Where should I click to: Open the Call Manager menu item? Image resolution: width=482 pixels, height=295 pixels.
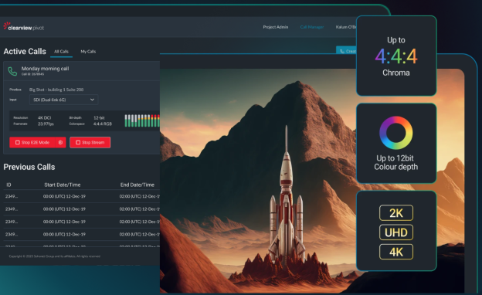pyautogui.click(x=312, y=27)
